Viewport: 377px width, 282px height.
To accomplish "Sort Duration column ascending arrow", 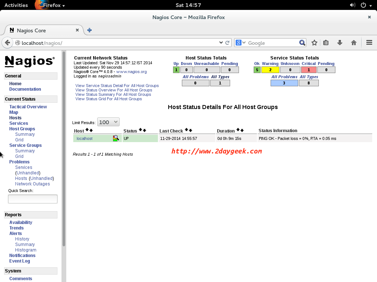I will click(238, 130).
